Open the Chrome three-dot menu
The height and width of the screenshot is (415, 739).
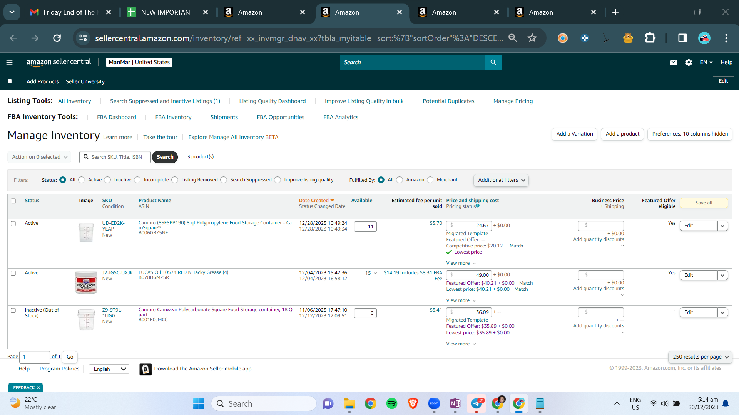pyautogui.click(x=726, y=38)
